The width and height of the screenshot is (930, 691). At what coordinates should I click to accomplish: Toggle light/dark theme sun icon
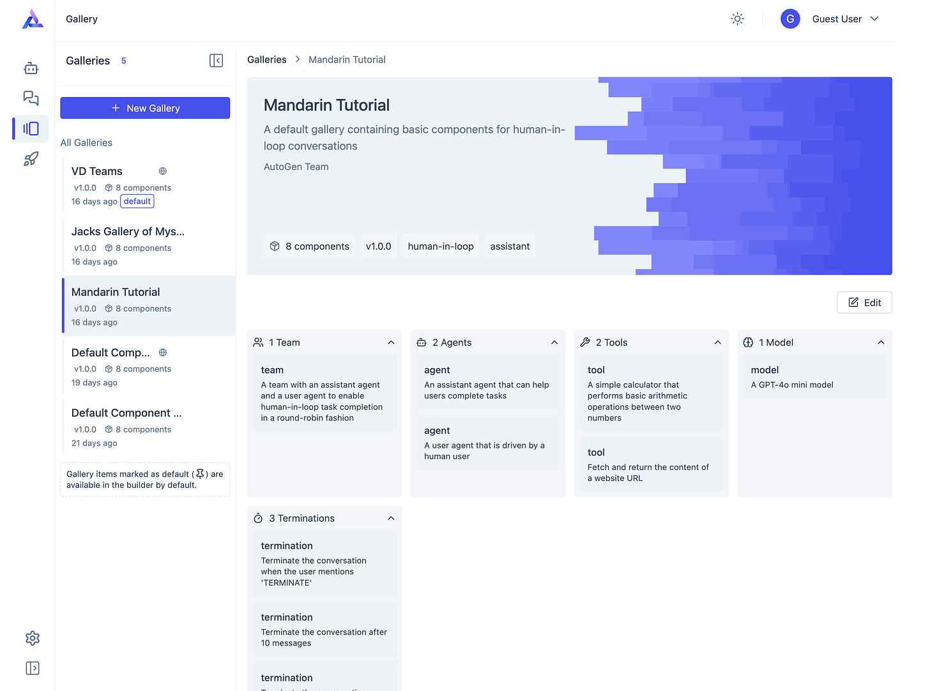pyautogui.click(x=737, y=19)
